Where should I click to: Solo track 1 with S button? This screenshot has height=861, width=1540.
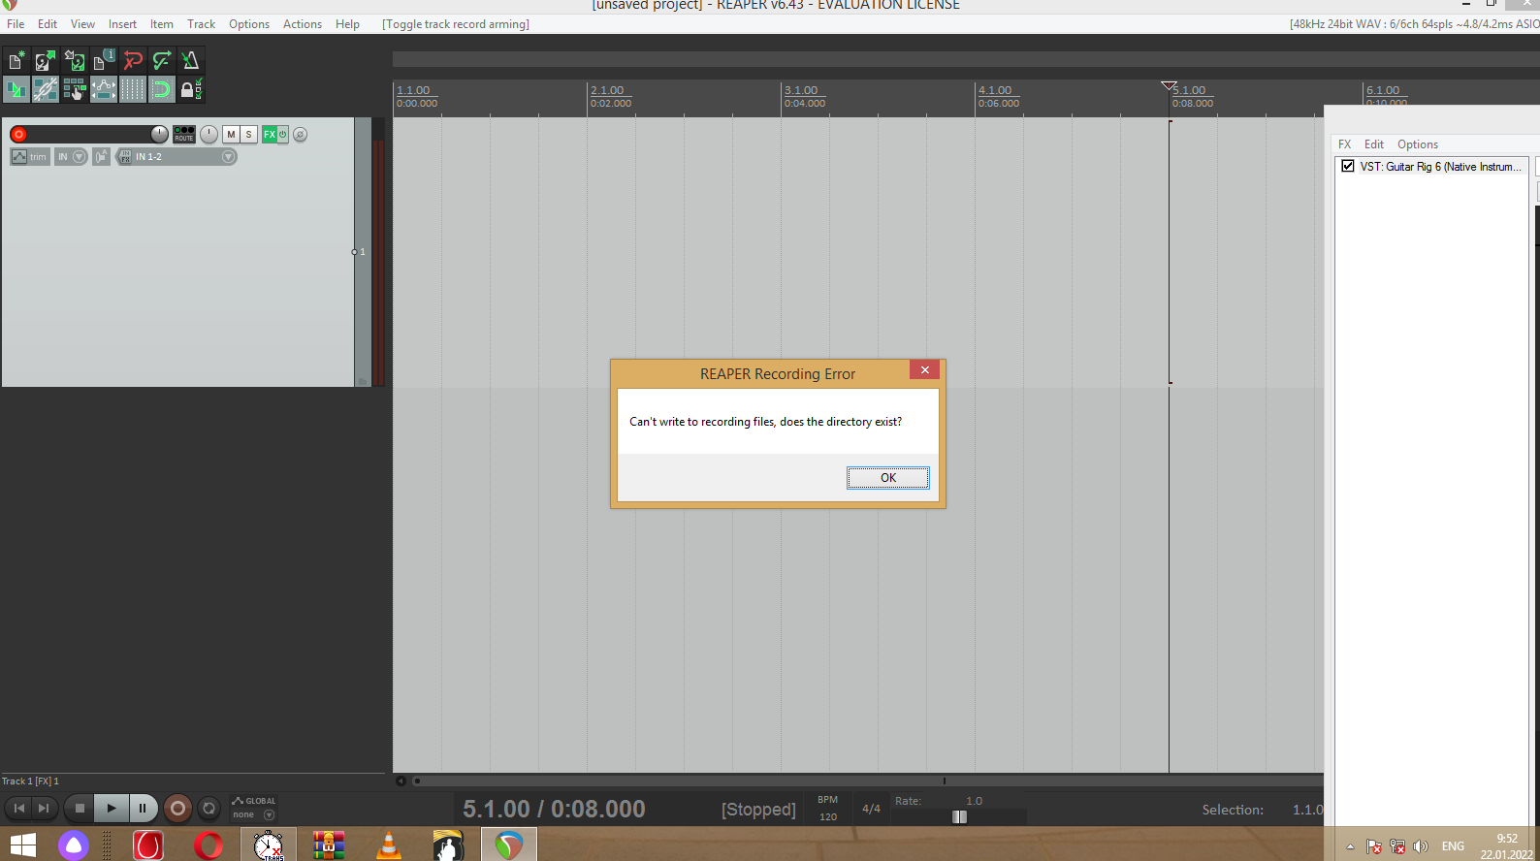coord(248,134)
